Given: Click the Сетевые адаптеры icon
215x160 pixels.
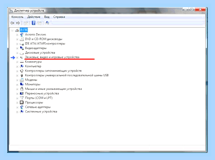Looking at the screenshot, I should [x=22, y=107].
